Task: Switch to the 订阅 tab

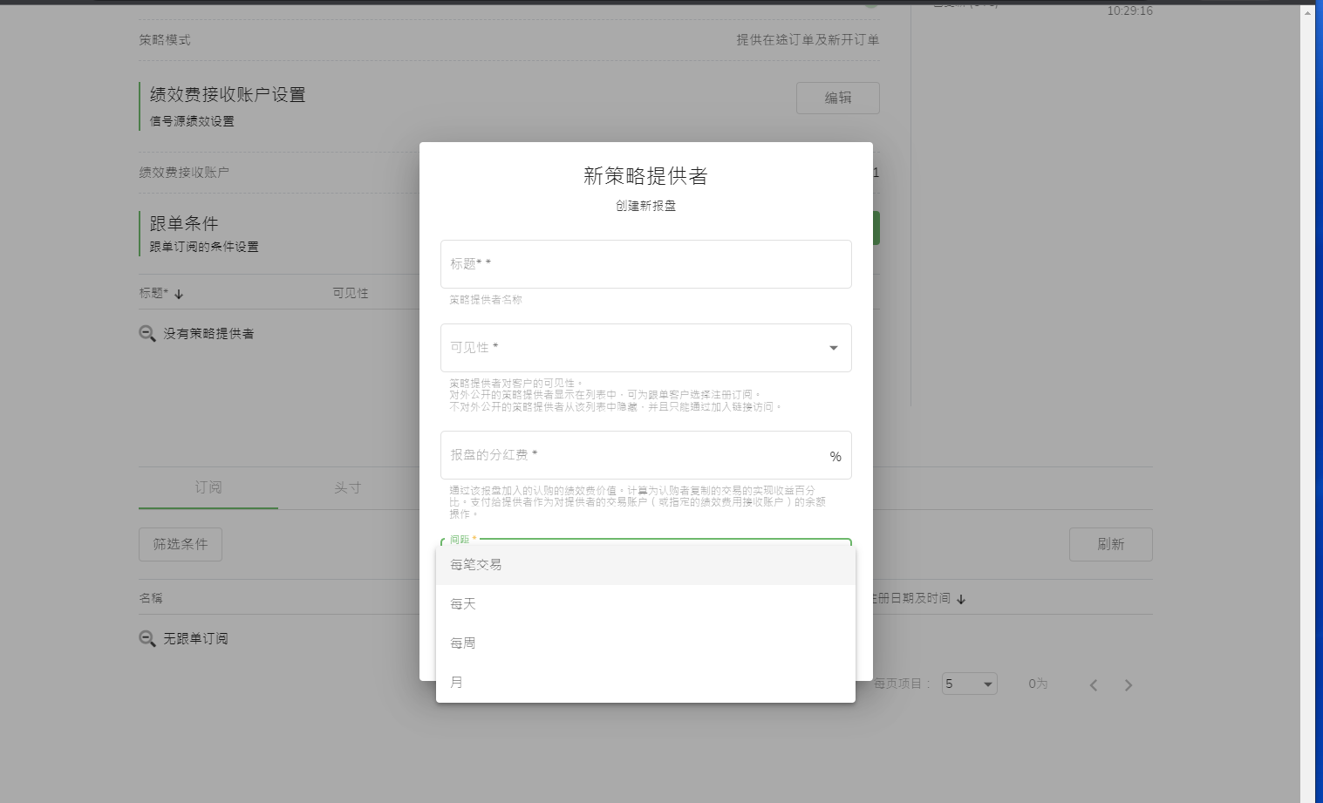Action: [x=208, y=487]
